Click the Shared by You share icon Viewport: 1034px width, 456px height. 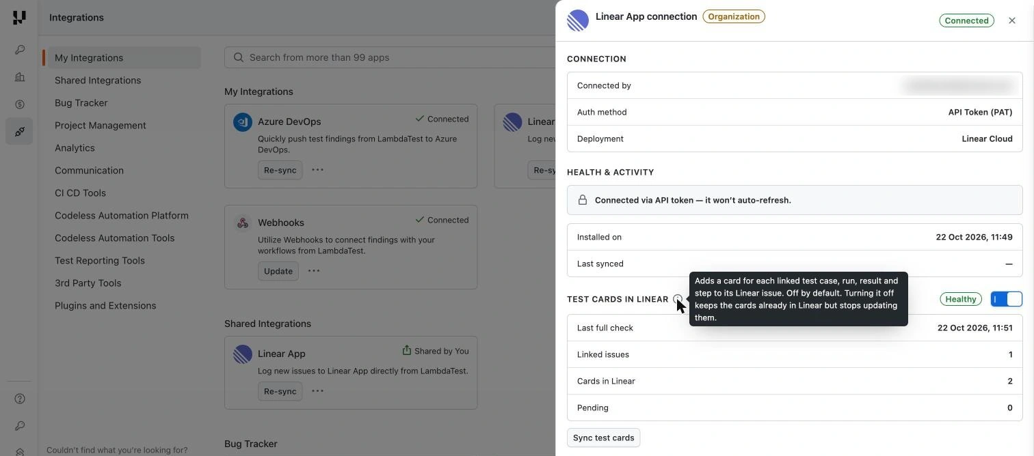coord(406,351)
